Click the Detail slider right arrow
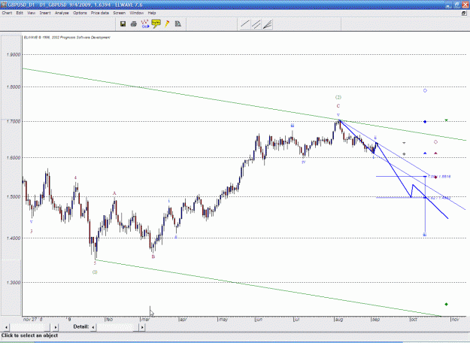This screenshot has height=343, width=470. click(x=142, y=327)
